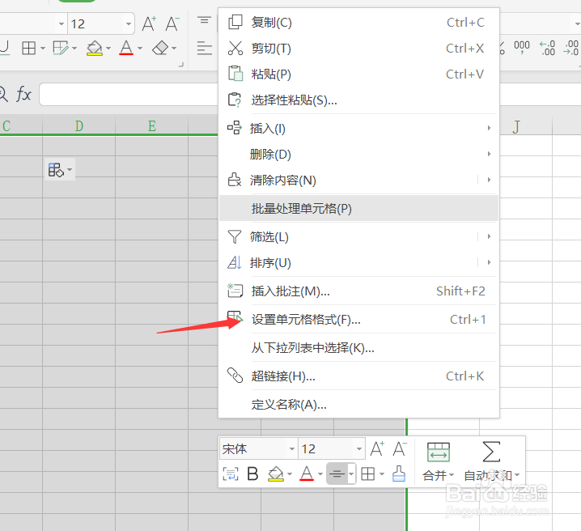This screenshot has height=531, width=581.
Task: Click the thousands separator 000 icon
Action: (x=522, y=47)
